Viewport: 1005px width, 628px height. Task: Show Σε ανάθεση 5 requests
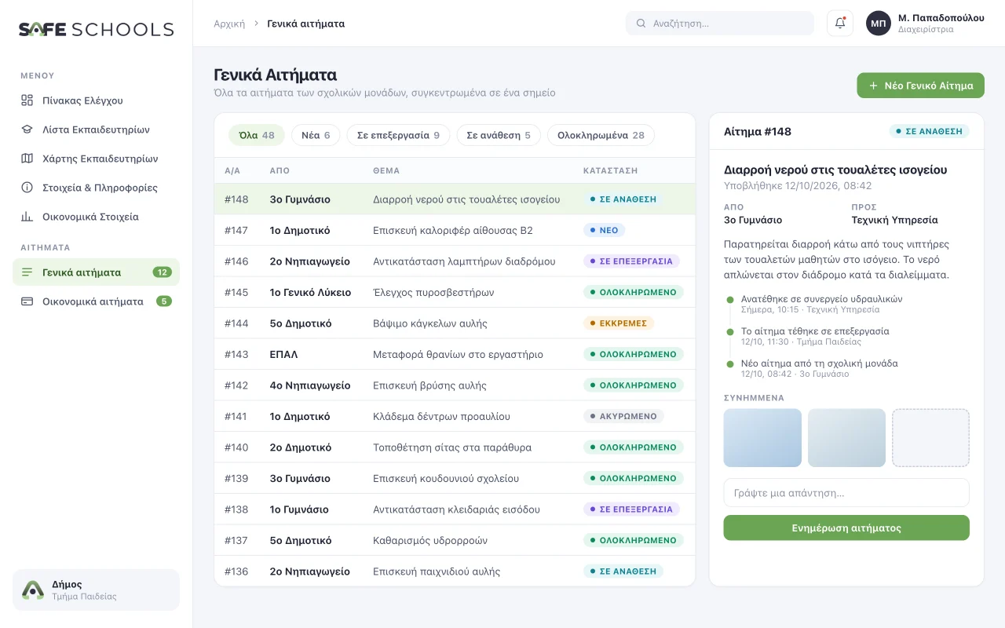[x=499, y=135]
